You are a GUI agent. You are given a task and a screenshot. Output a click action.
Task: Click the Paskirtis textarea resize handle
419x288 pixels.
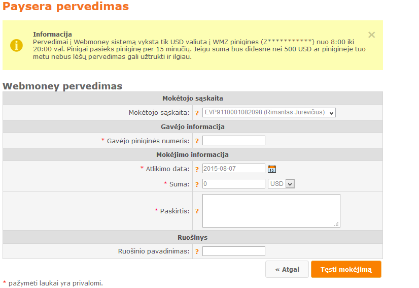[x=337, y=225]
